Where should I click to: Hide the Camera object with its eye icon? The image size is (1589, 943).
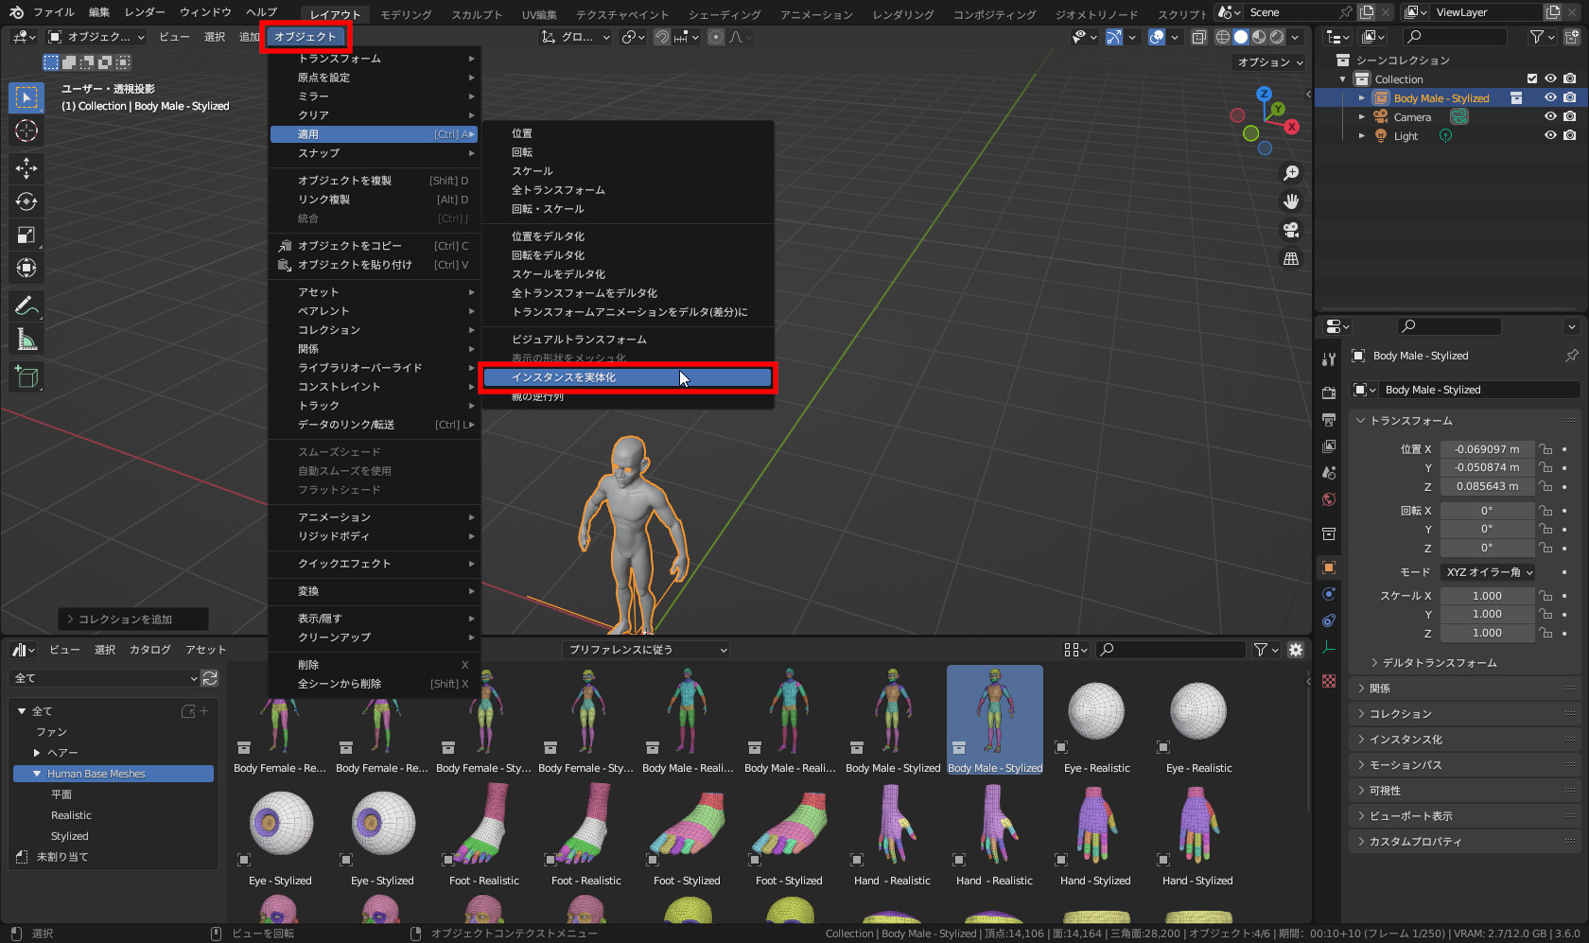(x=1550, y=117)
